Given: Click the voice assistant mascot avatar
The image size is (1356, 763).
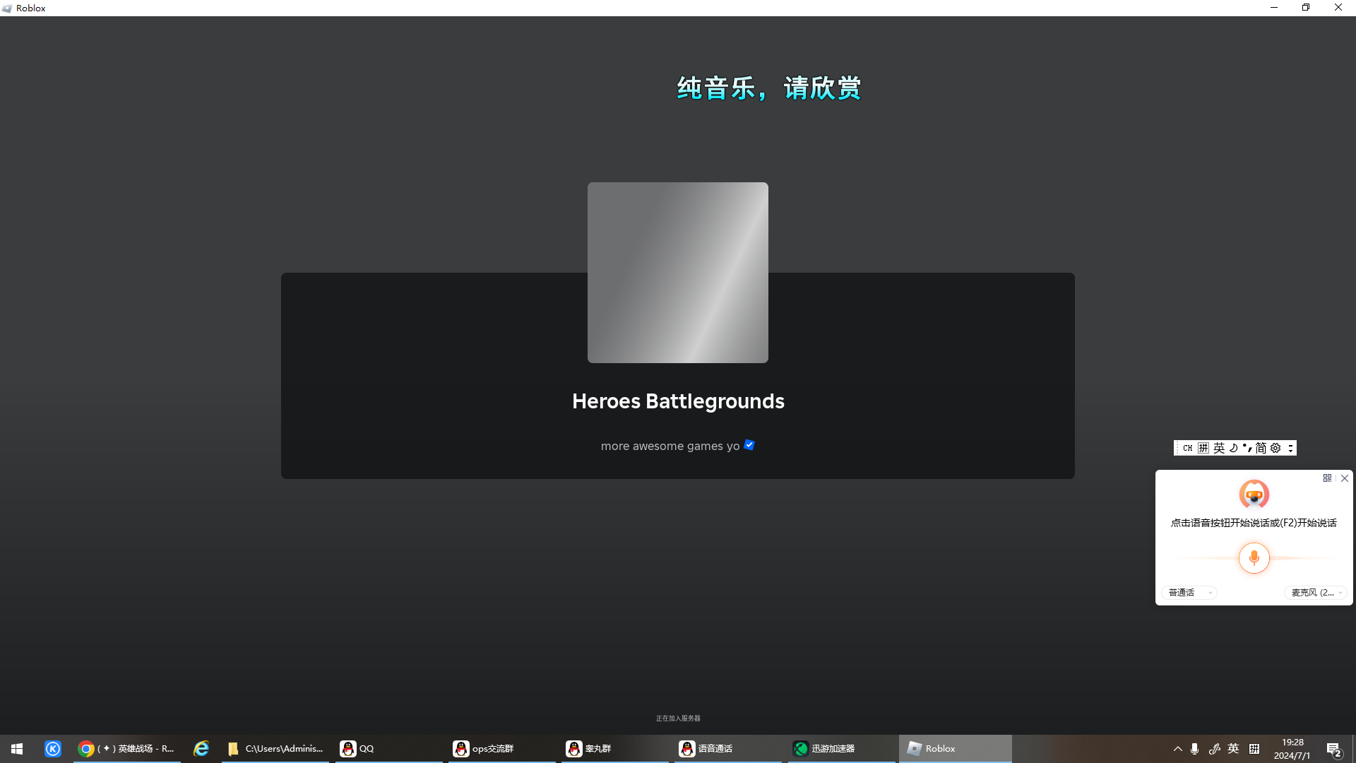Looking at the screenshot, I should tap(1254, 495).
